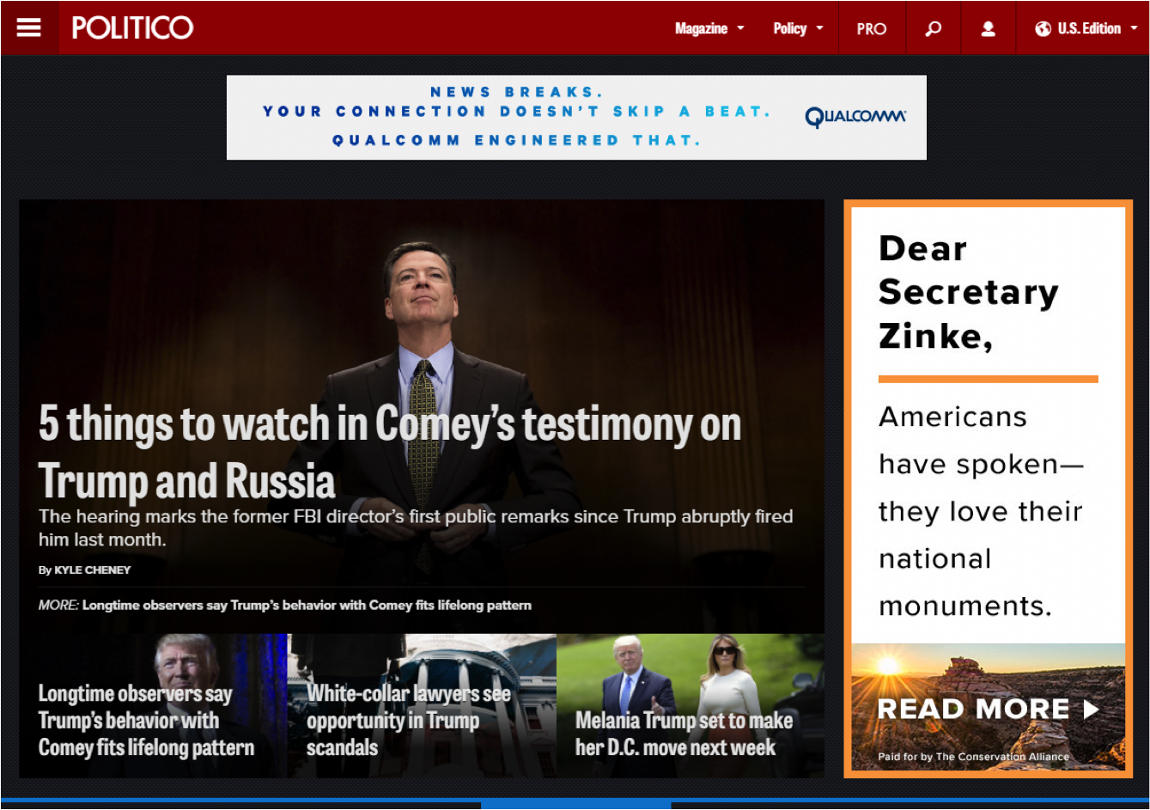The height and width of the screenshot is (810, 1150).
Task: Click the 'Dear Secretary Zinke' ad heading
Action: tap(968, 292)
